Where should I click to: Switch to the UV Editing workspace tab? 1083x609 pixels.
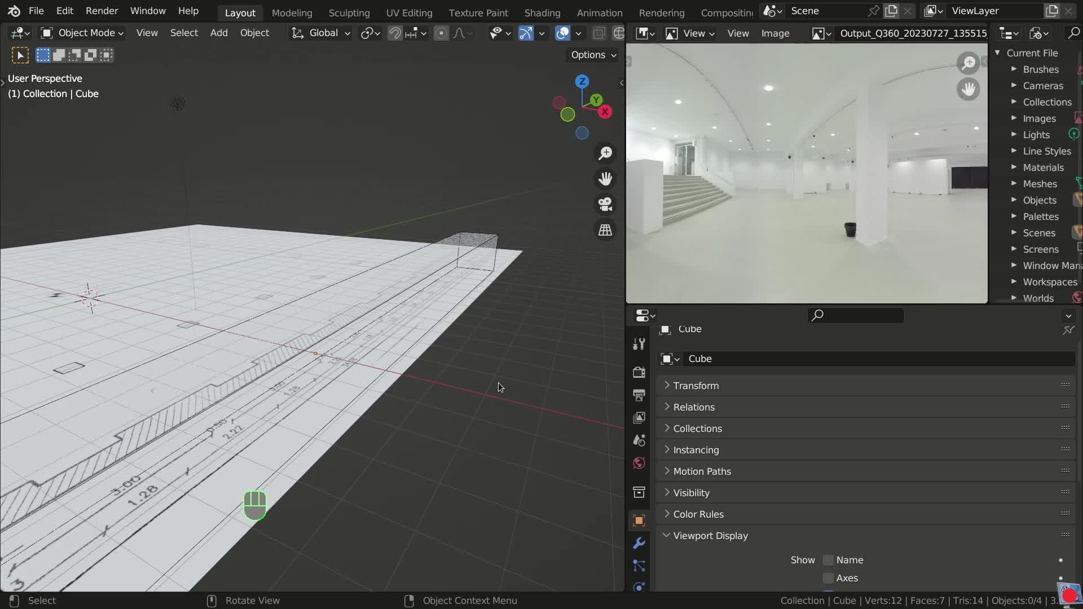click(409, 12)
